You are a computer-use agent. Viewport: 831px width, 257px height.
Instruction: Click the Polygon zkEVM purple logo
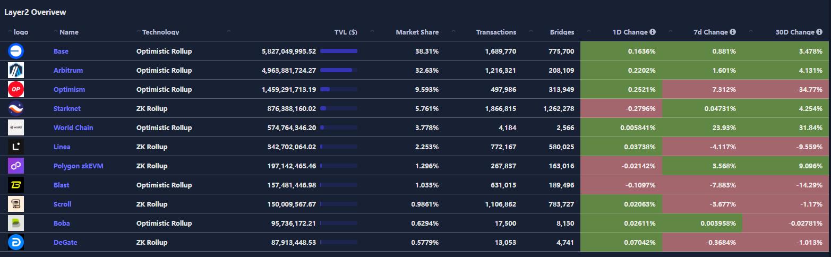pos(16,166)
